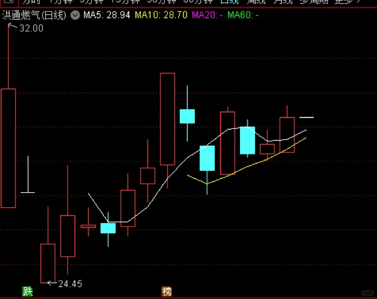Open the dropdown next to 洪通燃气(日线)
This screenshot has width=377, height=299.
tap(75, 15)
